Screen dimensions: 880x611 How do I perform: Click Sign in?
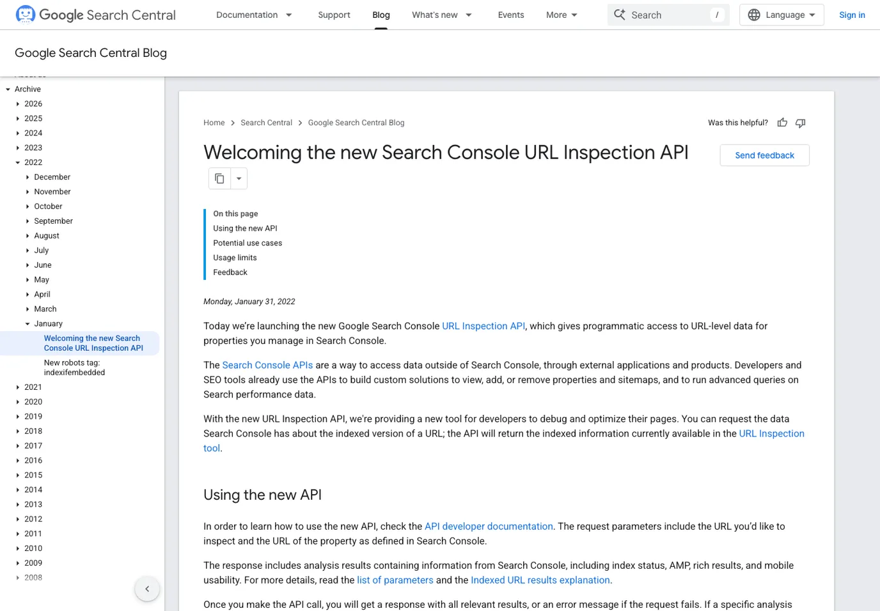coord(852,15)
